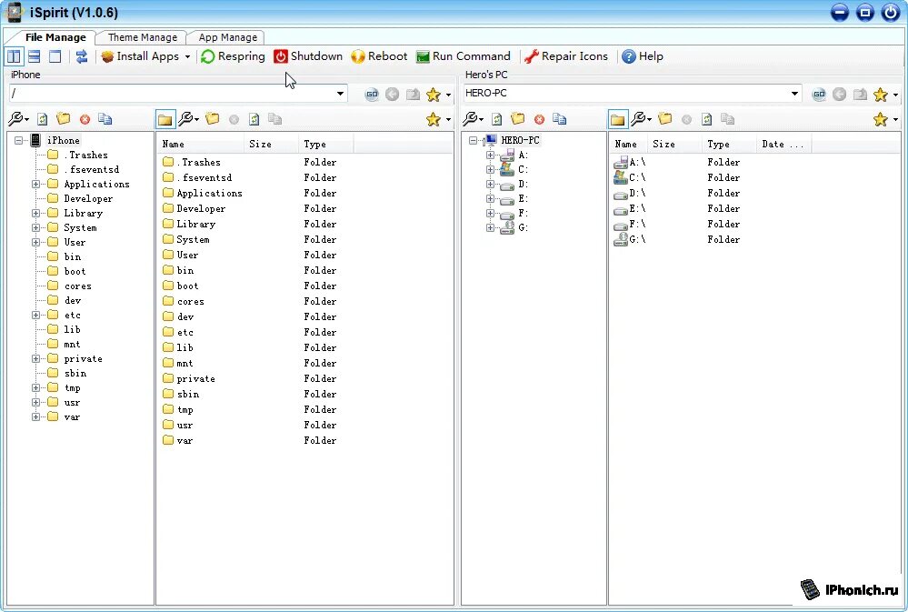Click refresh icon above the iPhone tree
Screen dimensions: 908x612
coord(43,119)
